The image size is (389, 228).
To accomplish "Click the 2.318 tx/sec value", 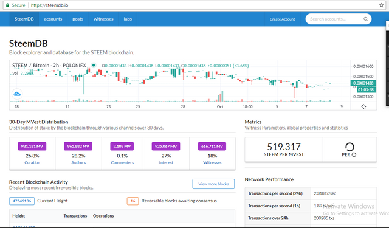I will (x=325, y=193).
